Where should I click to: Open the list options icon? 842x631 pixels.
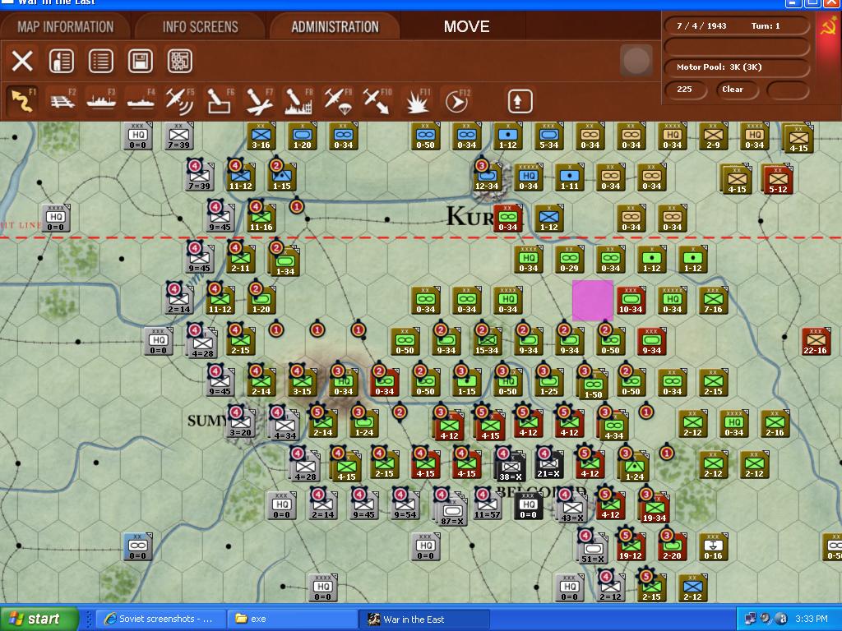[101, 61]
